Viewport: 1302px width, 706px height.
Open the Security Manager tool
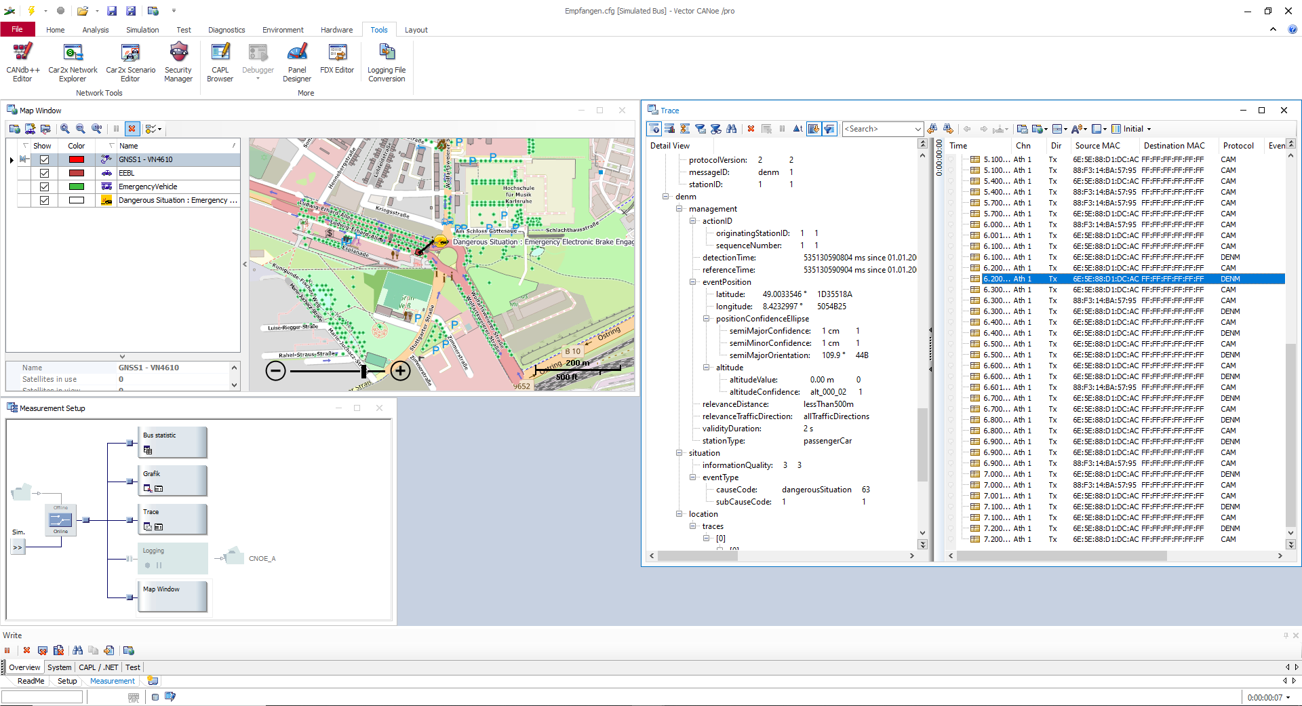coord(178,62)
